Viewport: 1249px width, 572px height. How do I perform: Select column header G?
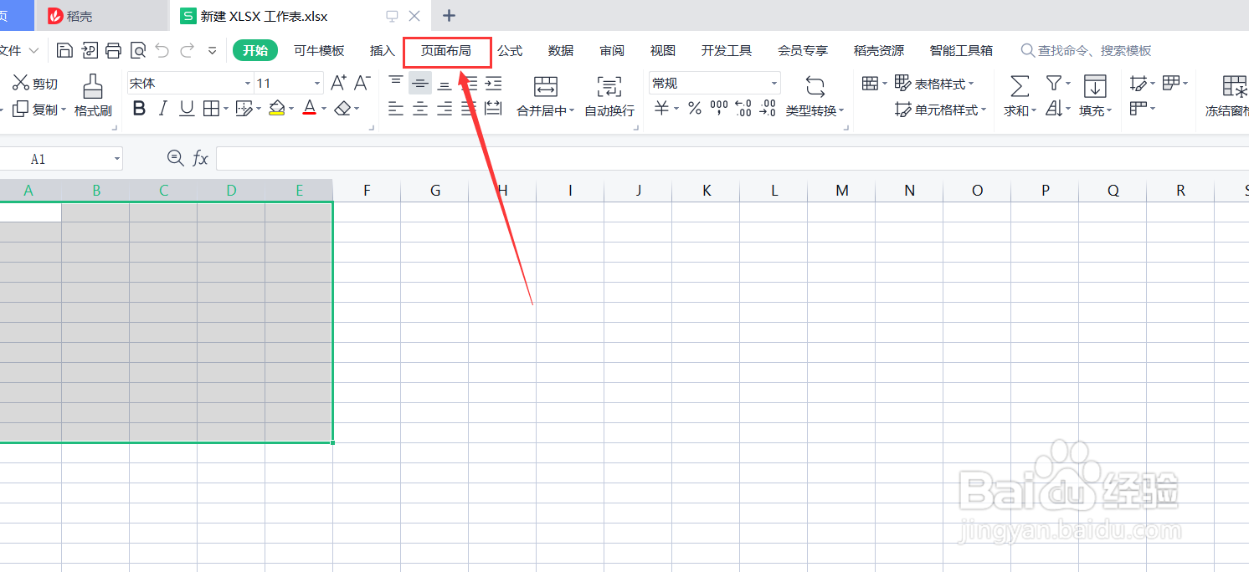tap(435, 191)
